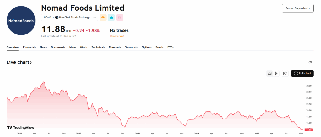Click the NomadFoods company logo
The height and width of the screenshot is (137, 321).
pyautogui.click(x=21, y=20)
